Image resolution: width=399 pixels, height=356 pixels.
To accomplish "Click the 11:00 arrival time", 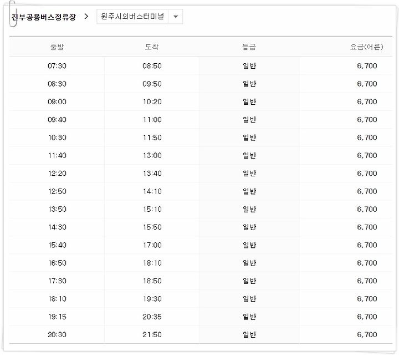I will click(x=152, y=120).
